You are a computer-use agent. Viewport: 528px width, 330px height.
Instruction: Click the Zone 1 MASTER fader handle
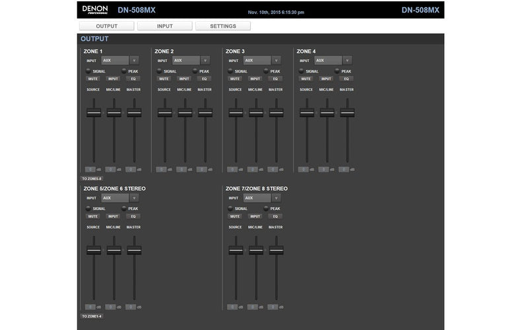pyautogui.click(x=134, y=113)
